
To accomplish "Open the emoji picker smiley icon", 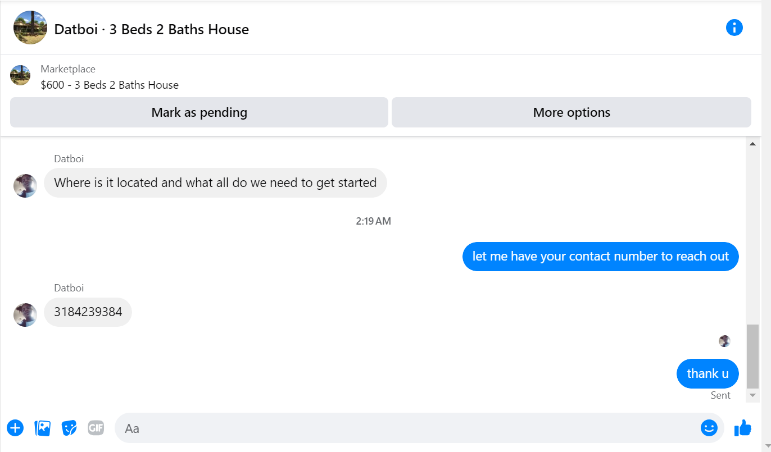I will tap(709, 428).
